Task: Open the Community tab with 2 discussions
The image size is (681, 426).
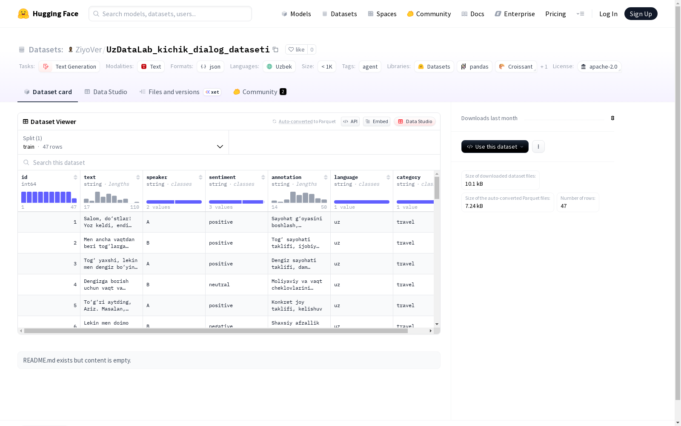Action: 260,92
